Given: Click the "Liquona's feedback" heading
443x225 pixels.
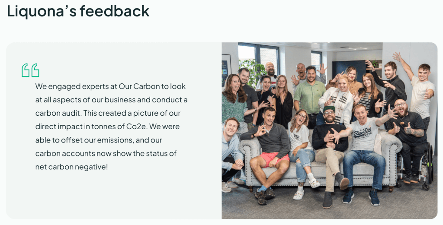Looking at the screenshot, I should pos(78,11).
